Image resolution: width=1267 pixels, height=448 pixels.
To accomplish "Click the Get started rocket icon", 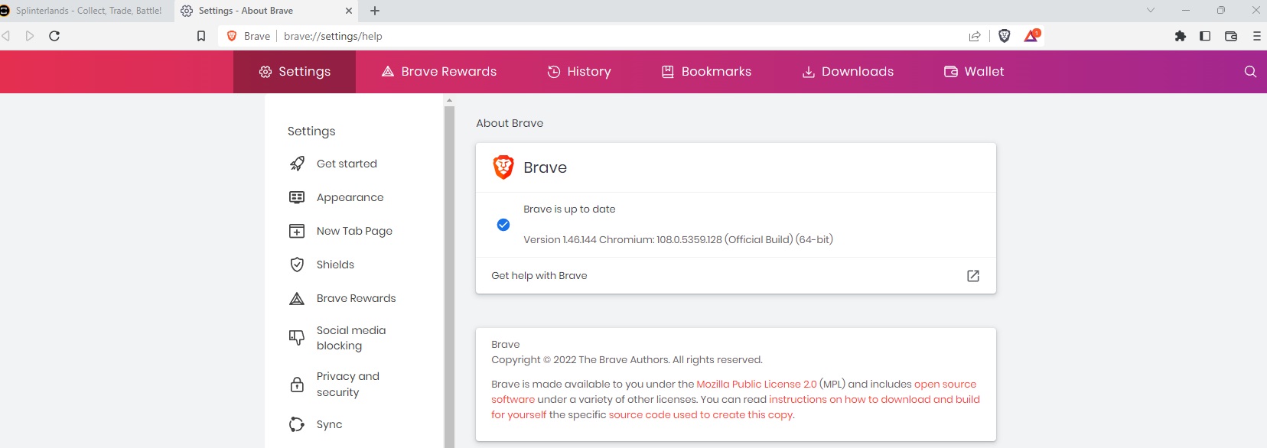I will click(x=297, y=164).
